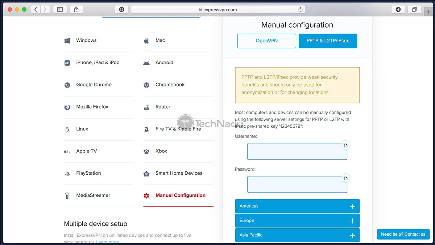Choose Chromebook setup

coord(170,85)
